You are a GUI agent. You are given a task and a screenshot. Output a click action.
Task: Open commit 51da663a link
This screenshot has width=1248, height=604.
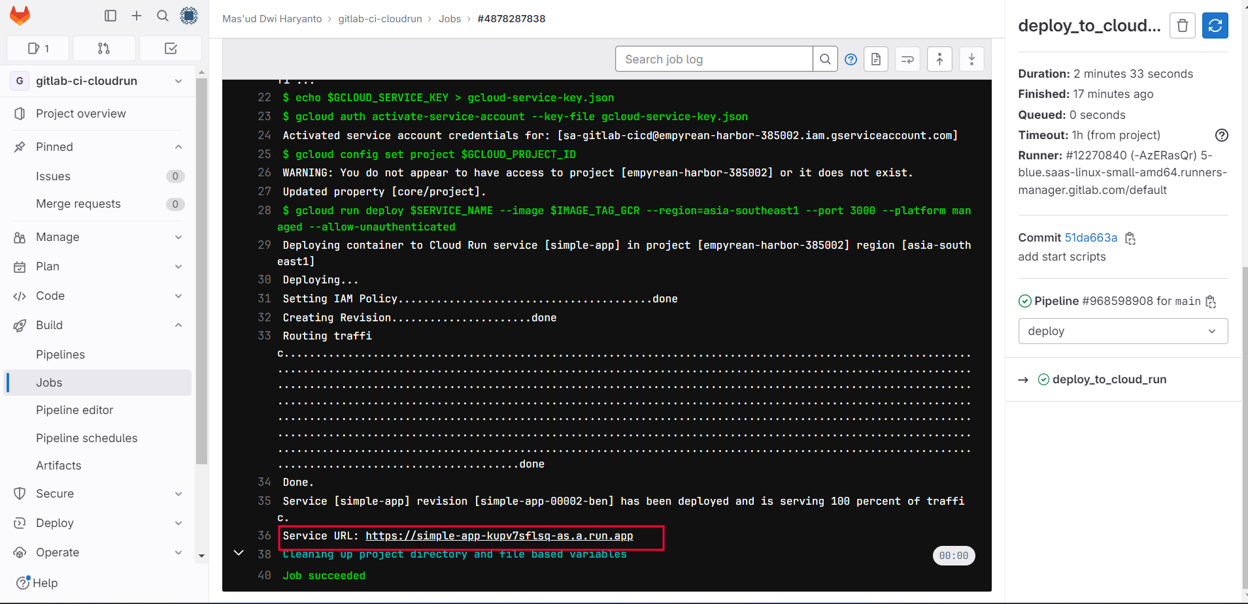pyautogui.click(x=1090, y=238)
